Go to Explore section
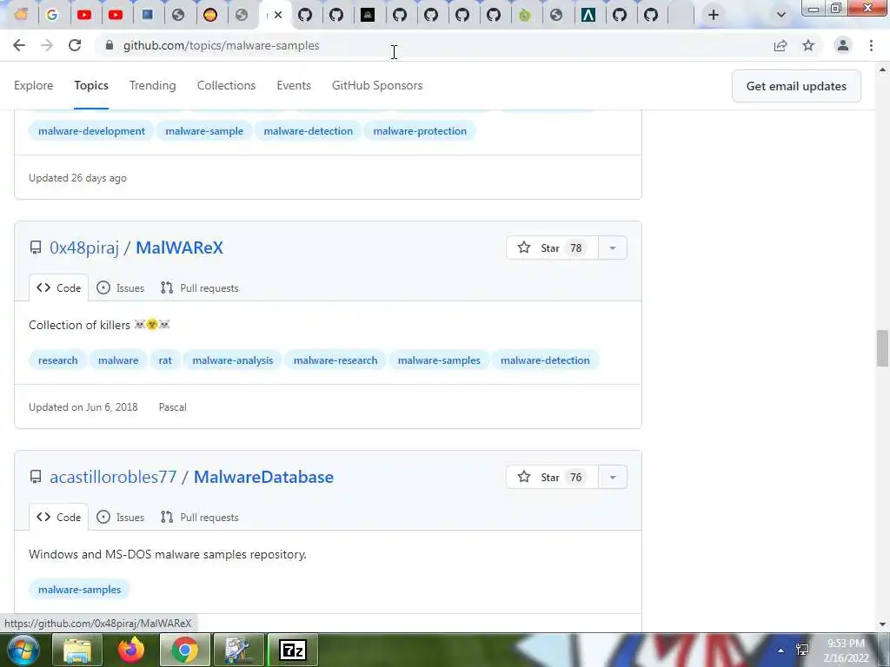 (x=34, y=85)
